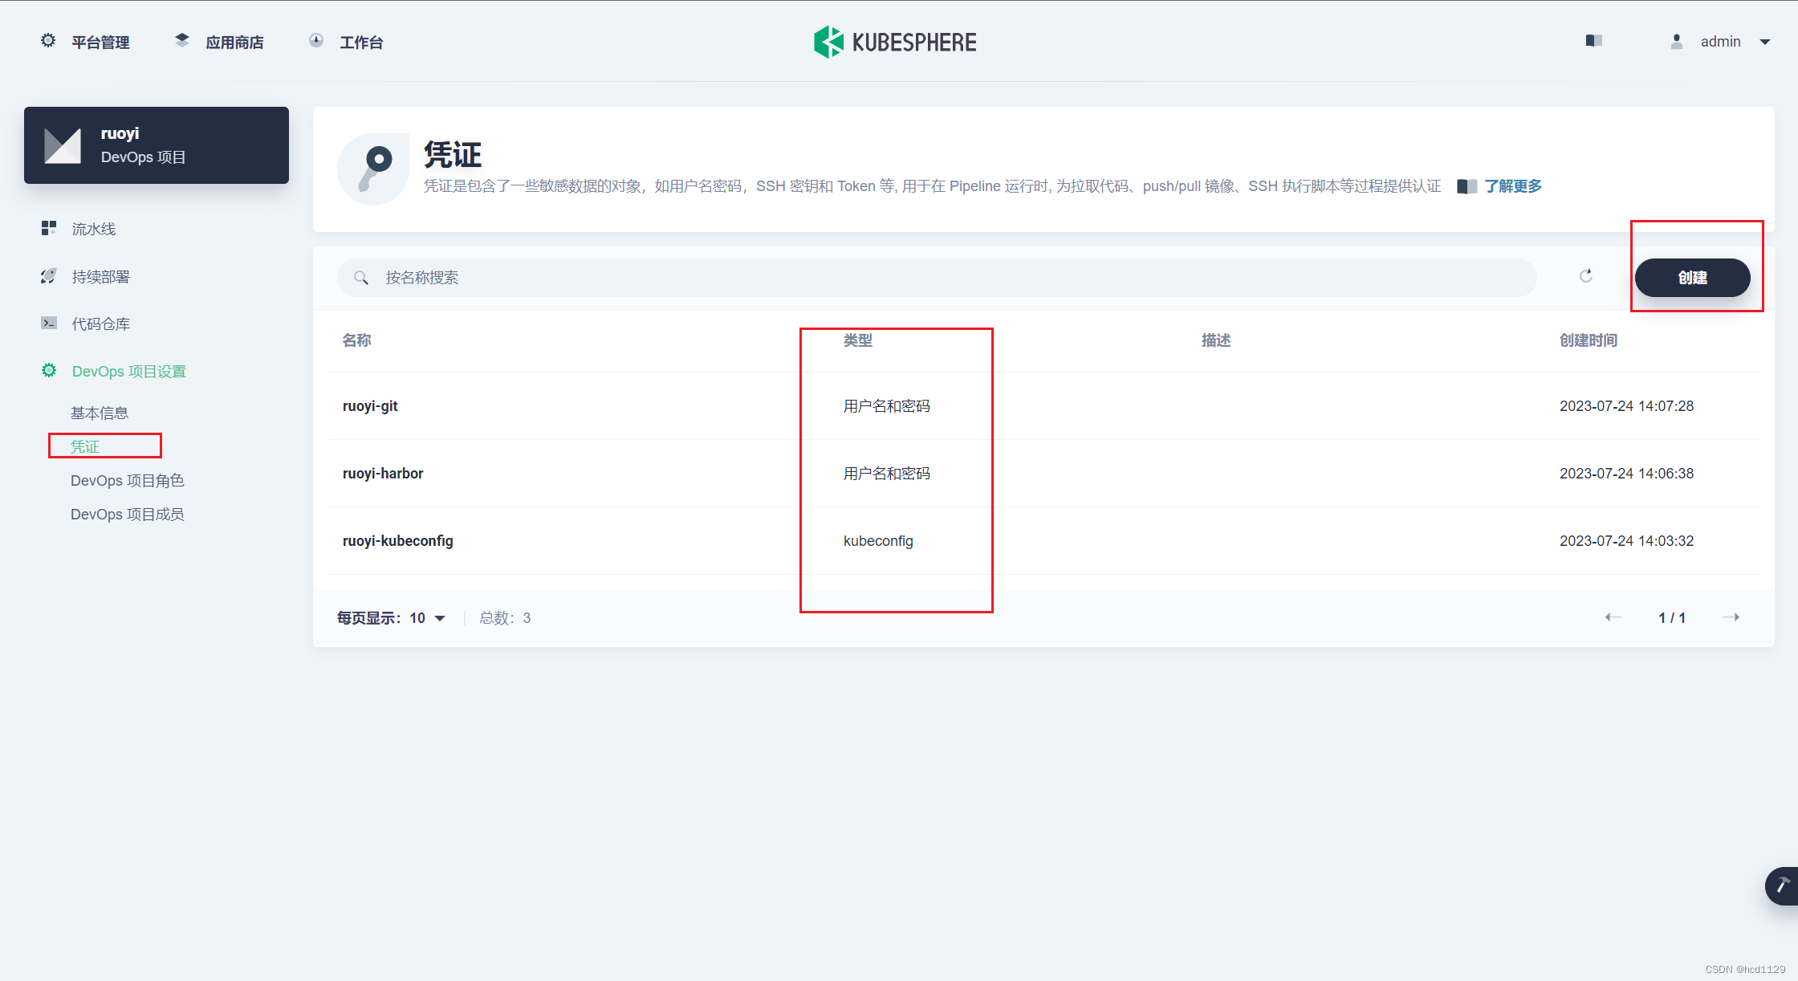
Task: Open platform management gear icon
Action: click(48, 40)
